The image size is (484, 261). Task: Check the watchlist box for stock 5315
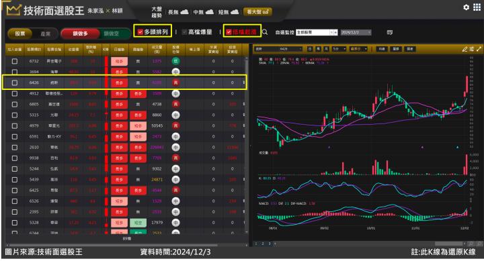tap(15, 115)
